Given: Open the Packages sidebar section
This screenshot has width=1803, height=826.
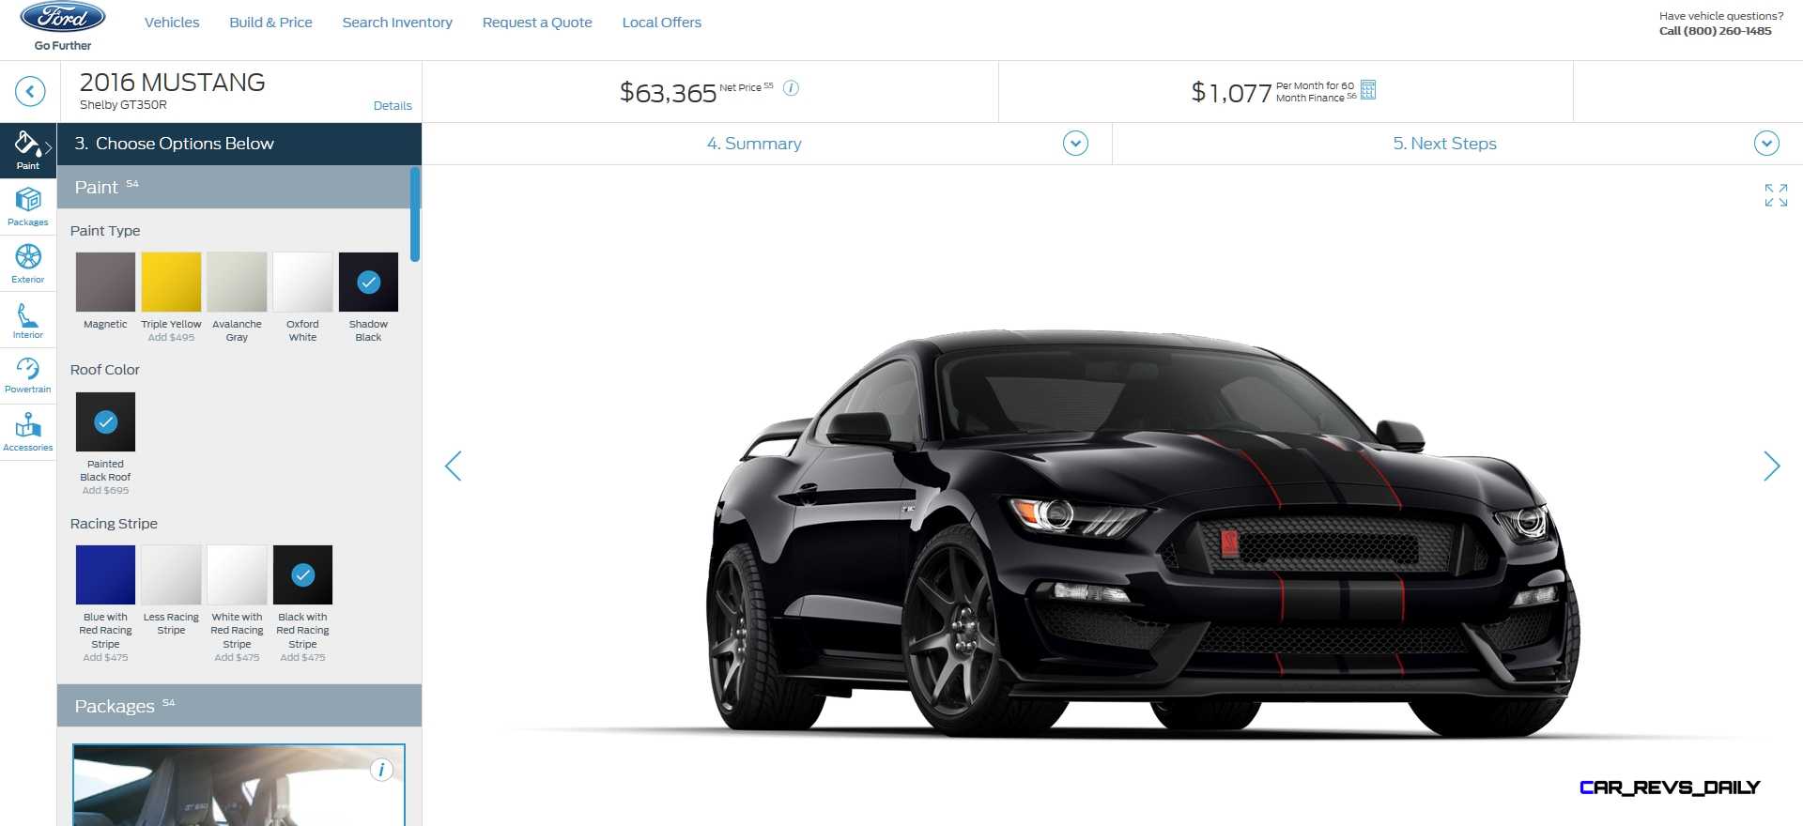Looking at the screenshot, I should (x=28, y=206).
